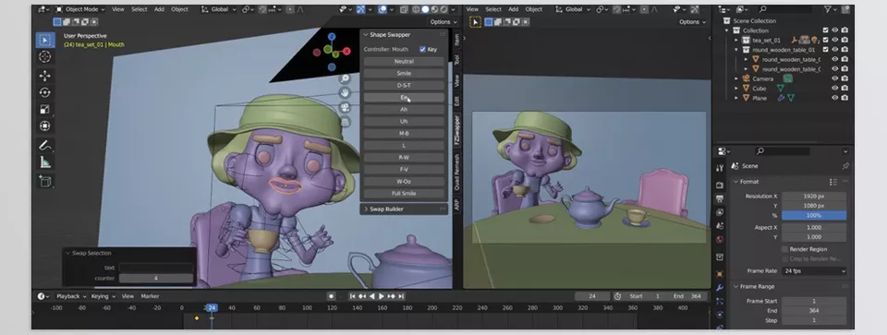Open the Add menu in left viewport
This screenshot has width=887, height=335.
click(160, 9)
